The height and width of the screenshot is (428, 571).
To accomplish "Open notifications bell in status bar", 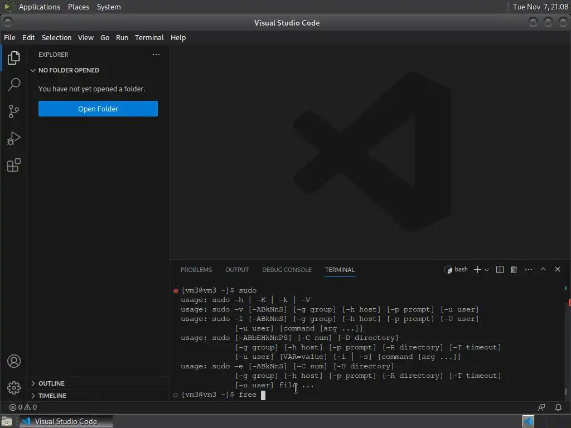I will (558, 407).
